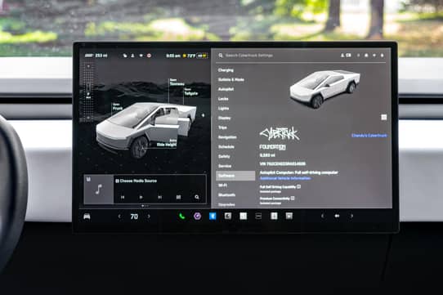
Task: Open Additional Vehicle Information link
Action: [285, 178]
